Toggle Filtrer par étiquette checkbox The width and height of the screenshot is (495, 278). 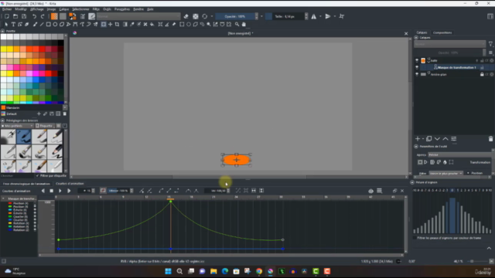tap(38, 175)
